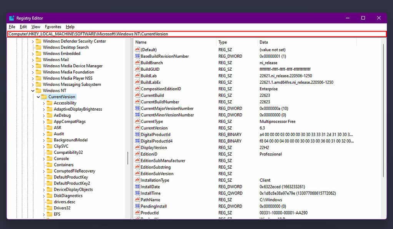Image resolution: width=393 pixels, height=229 pixels.
Task: Click the DWORD icon beside BaseBuildRevisionNumber
Action: [137, 56]
